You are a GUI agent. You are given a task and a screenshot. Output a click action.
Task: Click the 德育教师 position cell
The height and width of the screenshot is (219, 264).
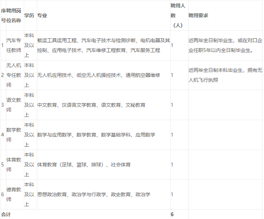click(14, 194)
